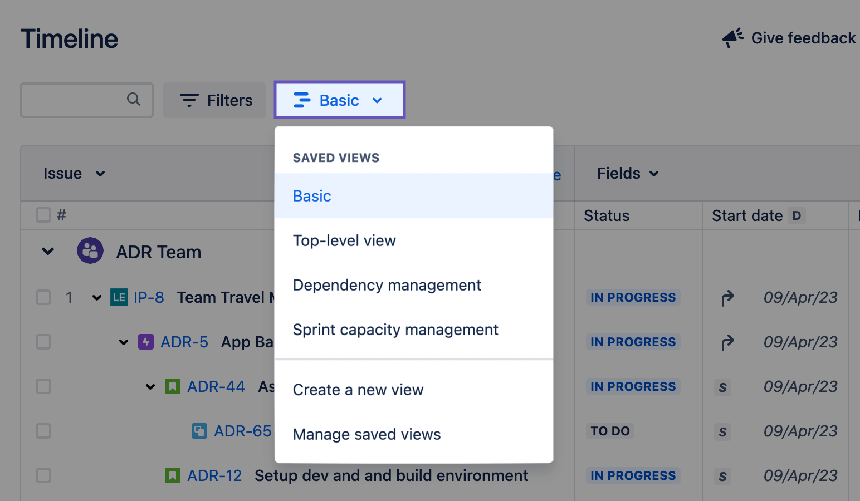860x501 pixels.
Task: Select the Dependency management saved view
Action: point(387,285)
